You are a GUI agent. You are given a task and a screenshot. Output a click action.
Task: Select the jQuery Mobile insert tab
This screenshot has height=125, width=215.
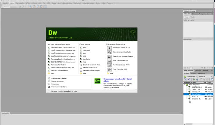point(67,3)
